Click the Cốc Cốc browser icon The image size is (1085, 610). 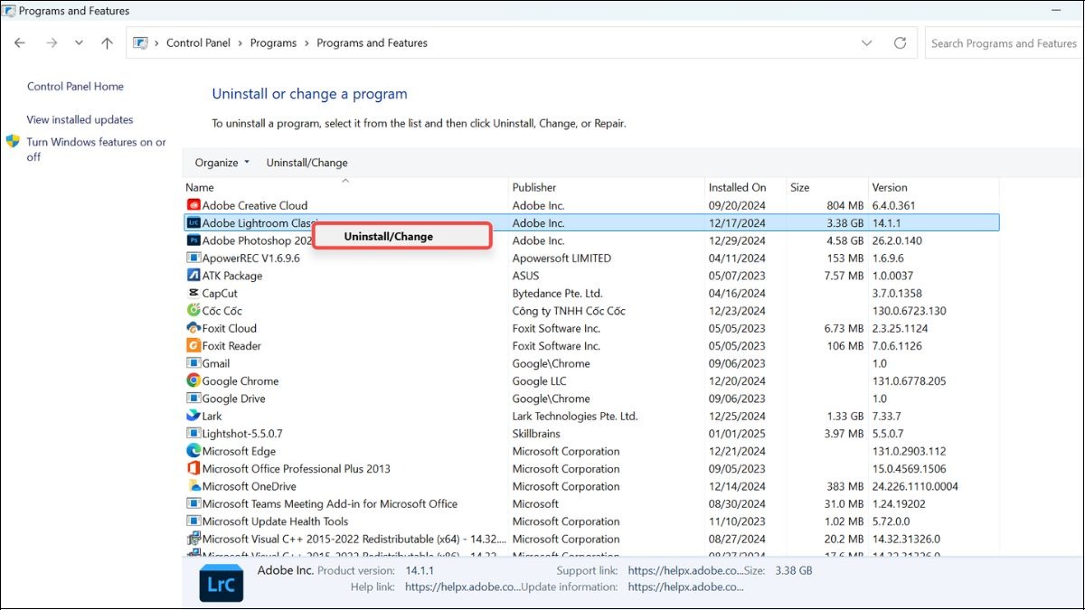[193, 311]
